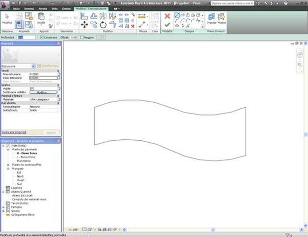Select the Rotate tool in the ribbon

pyautogui.click(x=103, y=25)
